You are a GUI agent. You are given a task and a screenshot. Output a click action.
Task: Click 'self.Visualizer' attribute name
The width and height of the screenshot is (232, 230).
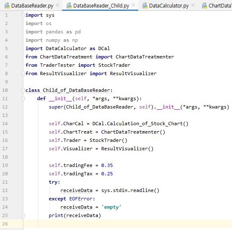coord(70,149)
